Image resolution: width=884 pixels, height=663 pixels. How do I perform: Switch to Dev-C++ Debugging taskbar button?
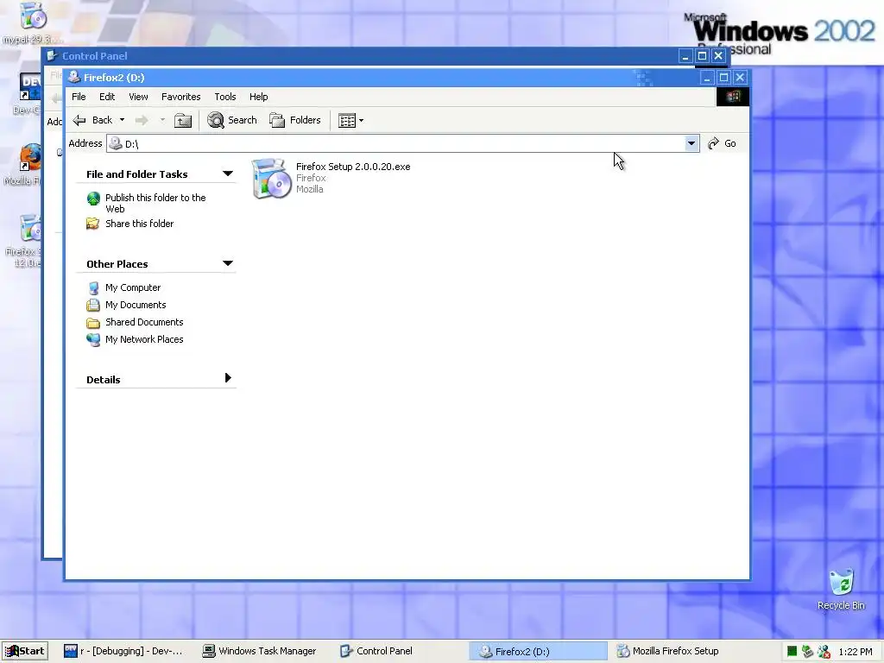123,651
